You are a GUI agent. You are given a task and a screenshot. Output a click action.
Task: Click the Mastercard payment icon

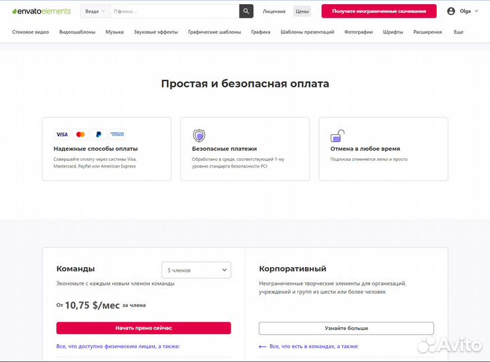(x=80, y=134)
